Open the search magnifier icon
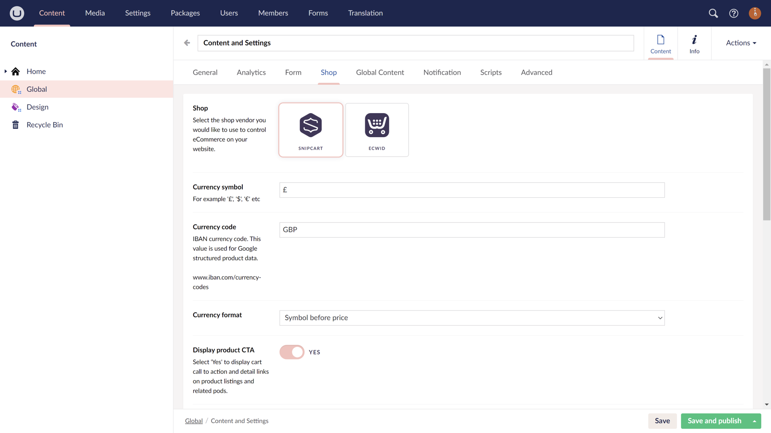The image size is (771, 433). click(x=713, y=13)
